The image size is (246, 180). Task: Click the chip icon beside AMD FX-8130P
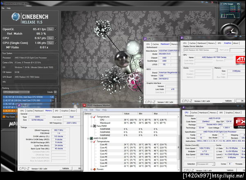[x=91, y=138]
